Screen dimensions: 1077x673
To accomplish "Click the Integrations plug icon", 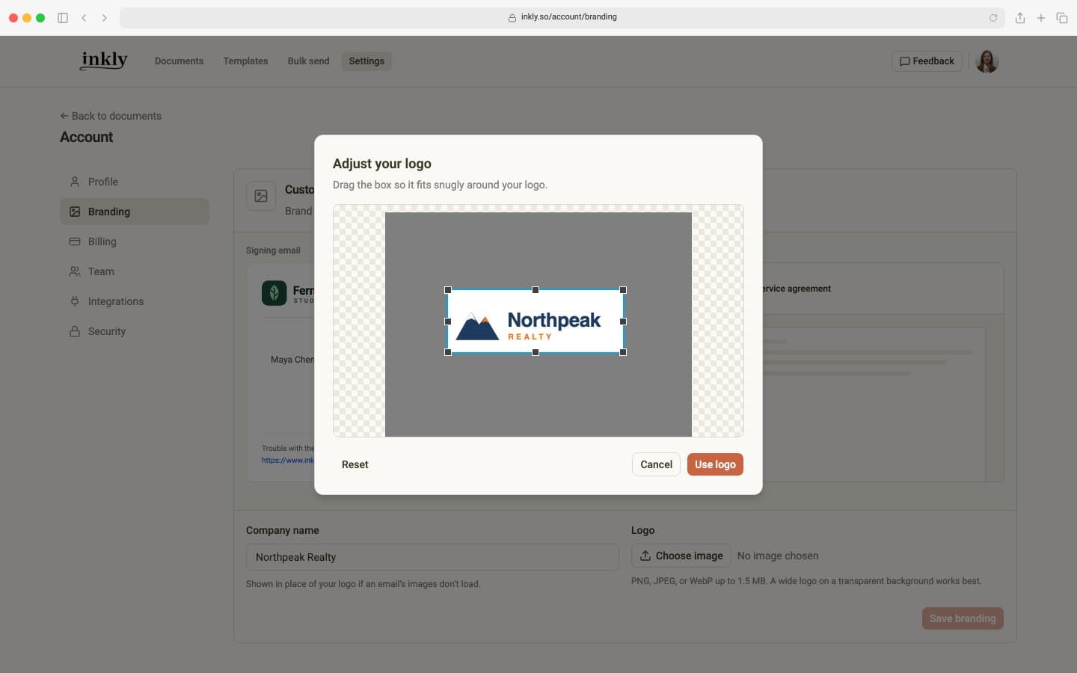I will 75,301.
